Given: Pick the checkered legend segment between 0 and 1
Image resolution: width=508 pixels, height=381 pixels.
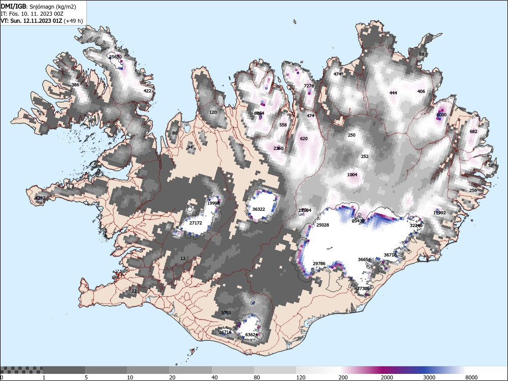Looking at the screenshot, I should [21, 370].
